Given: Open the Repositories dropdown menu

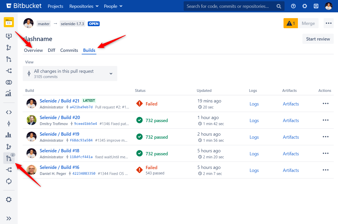Looking at the screenshot, I should pyautogui.click(x=84, y=6).
